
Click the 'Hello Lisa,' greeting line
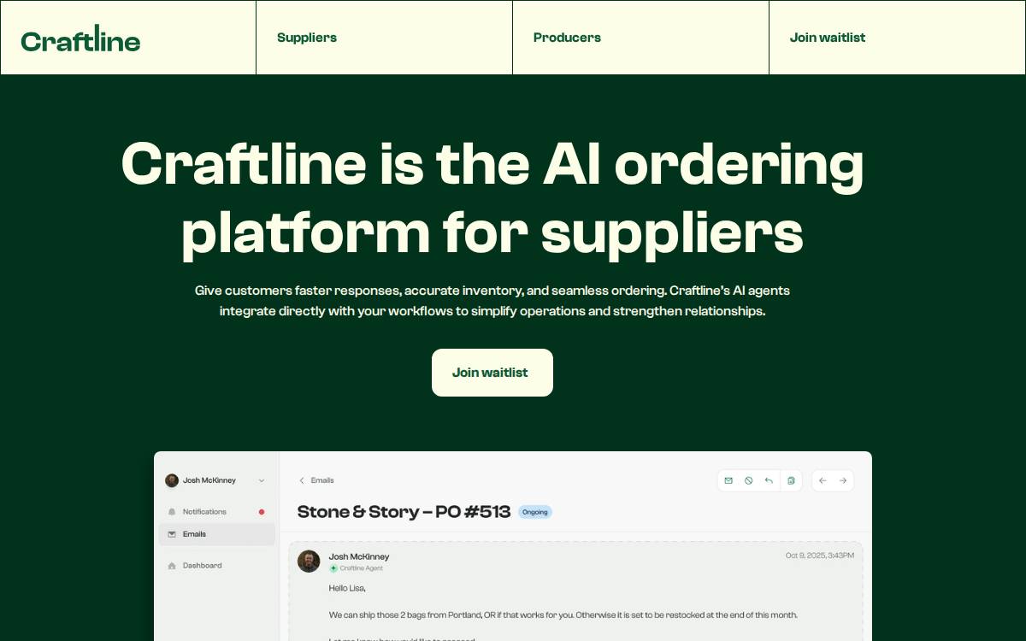click(x=347, y=588)
